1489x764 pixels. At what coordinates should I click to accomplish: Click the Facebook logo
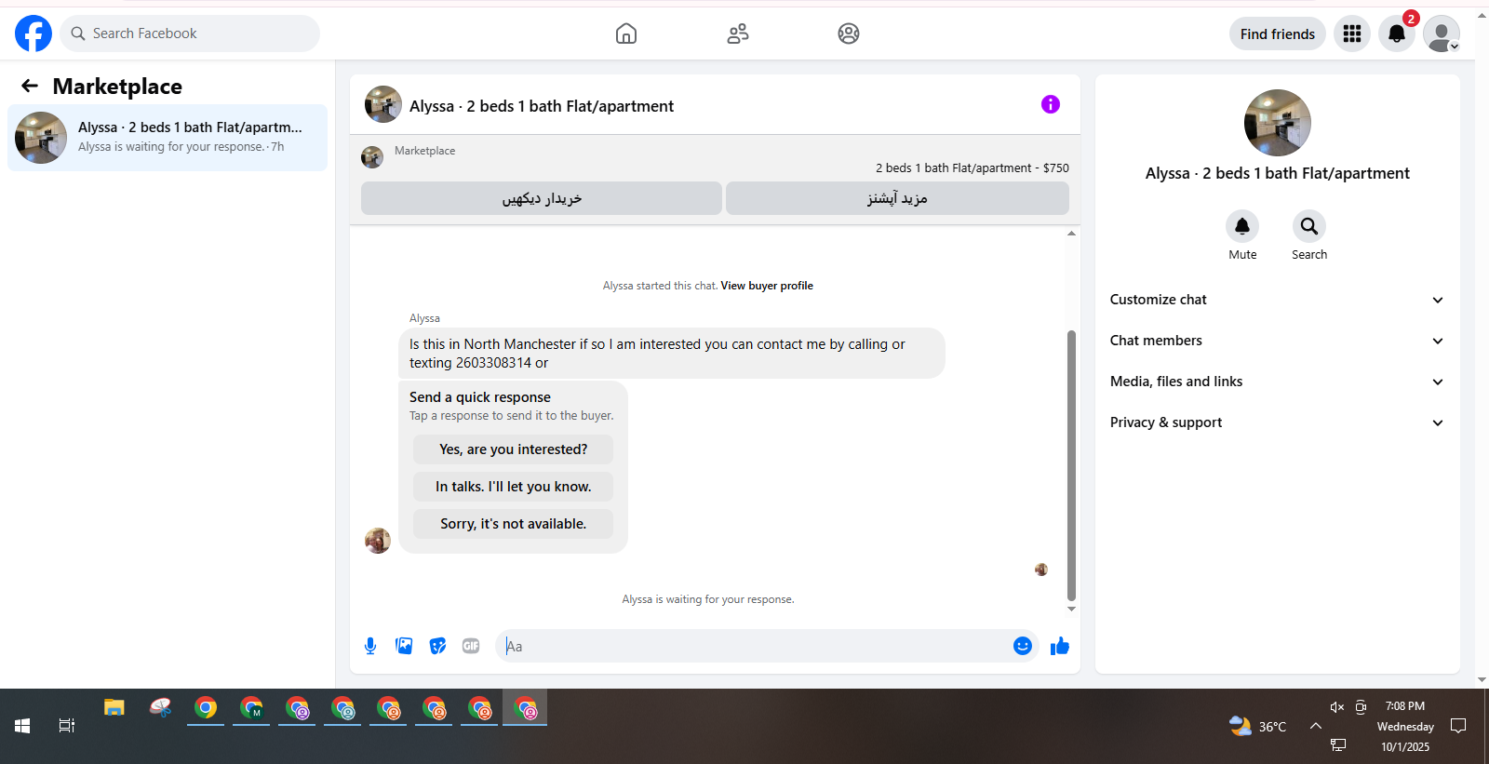click(x=34, y=34)
